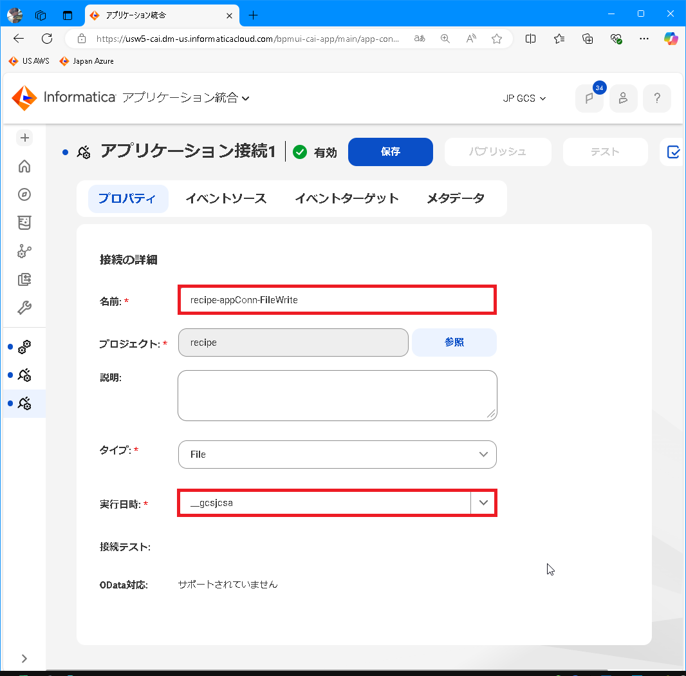Select the プロパティ tab
Image resolution: width=686 pixels, height=676 pixels.
(127, 199)
